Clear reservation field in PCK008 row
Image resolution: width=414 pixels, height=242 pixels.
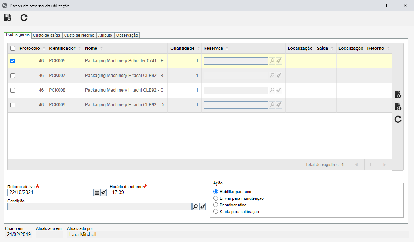[x=279, y=90]
